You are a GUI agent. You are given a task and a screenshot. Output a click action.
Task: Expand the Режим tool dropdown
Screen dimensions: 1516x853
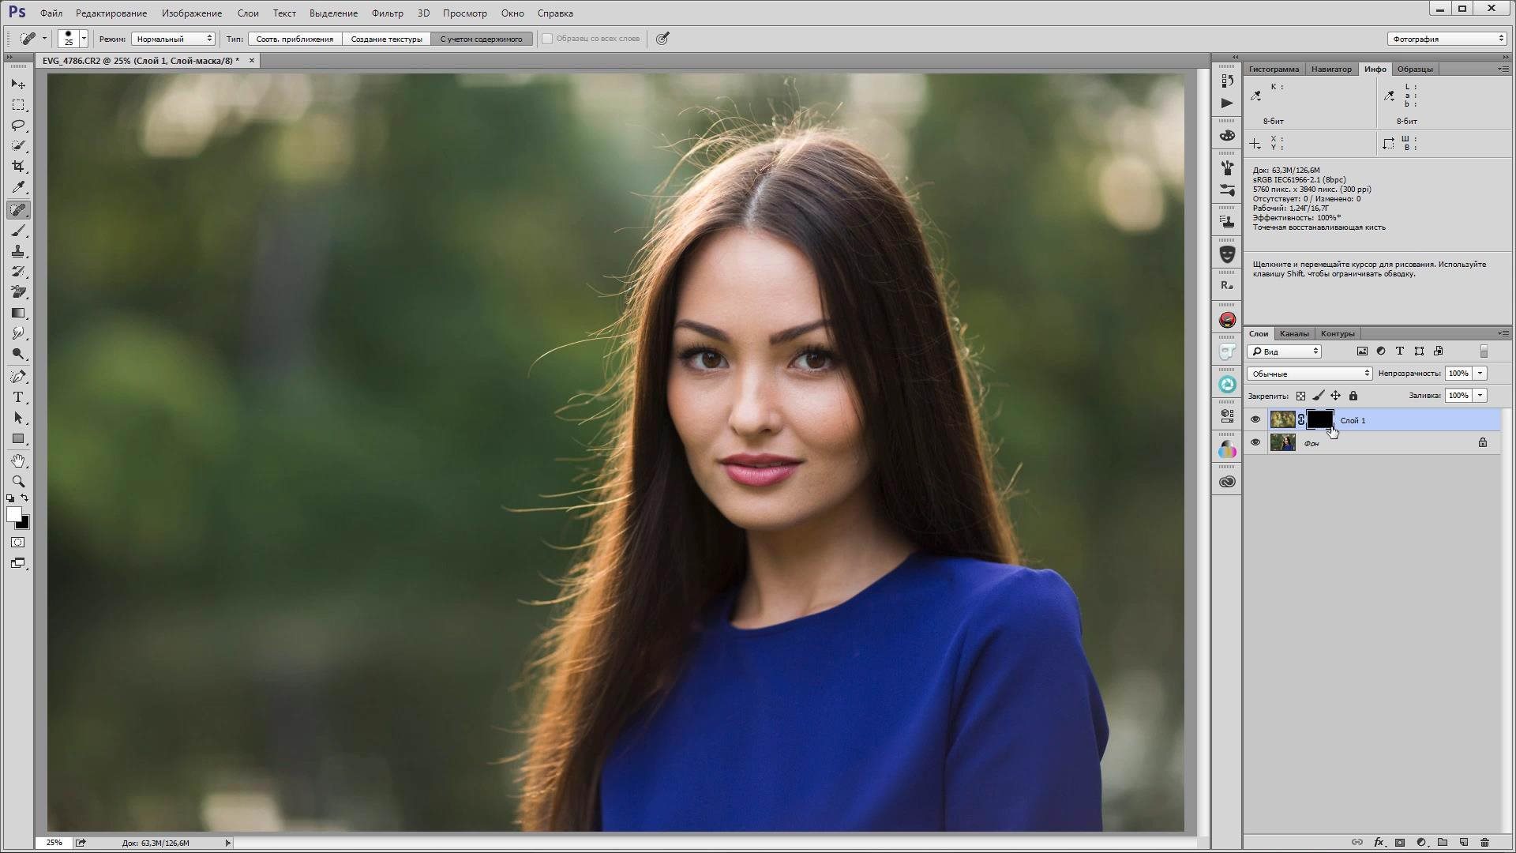point(207,39)
